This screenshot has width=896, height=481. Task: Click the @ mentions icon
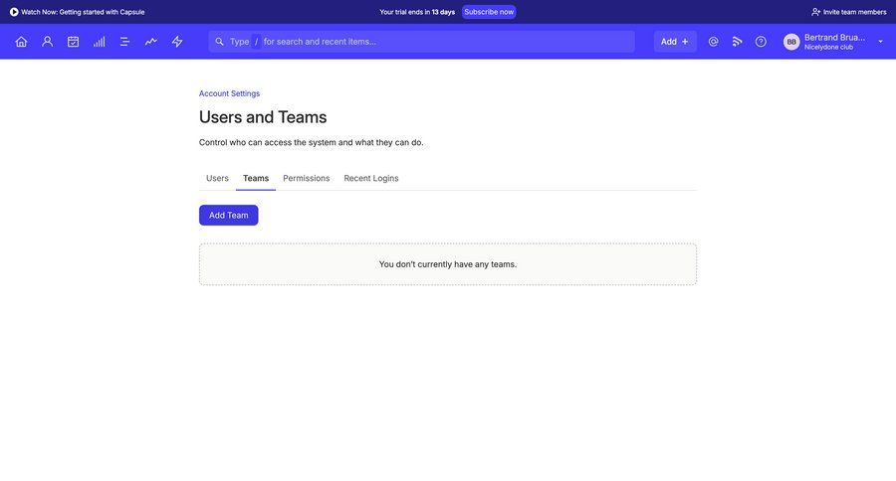tap(713, 42)
